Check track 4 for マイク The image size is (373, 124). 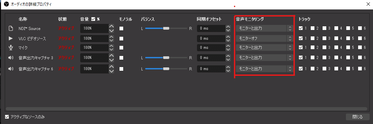(336, 48)
